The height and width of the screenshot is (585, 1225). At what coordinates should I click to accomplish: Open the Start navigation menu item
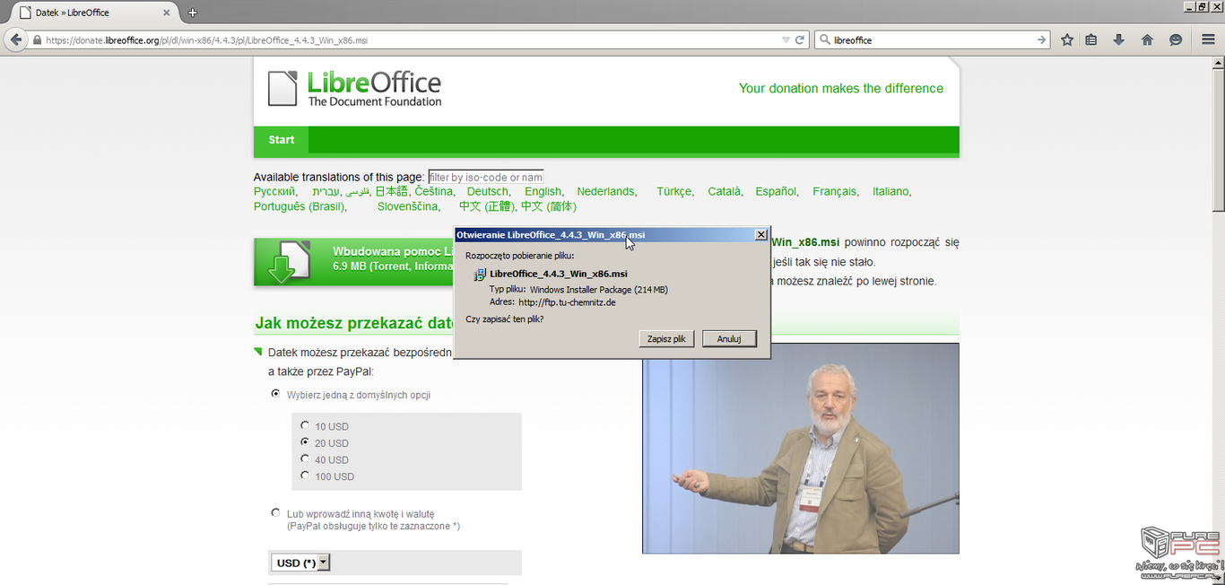[282, 140]
